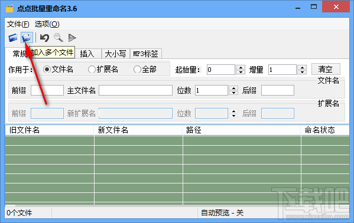Click the filename 位数 input field
Viewport: 354px width, 223px height.
pyautogui.click(x=212, y=90)
